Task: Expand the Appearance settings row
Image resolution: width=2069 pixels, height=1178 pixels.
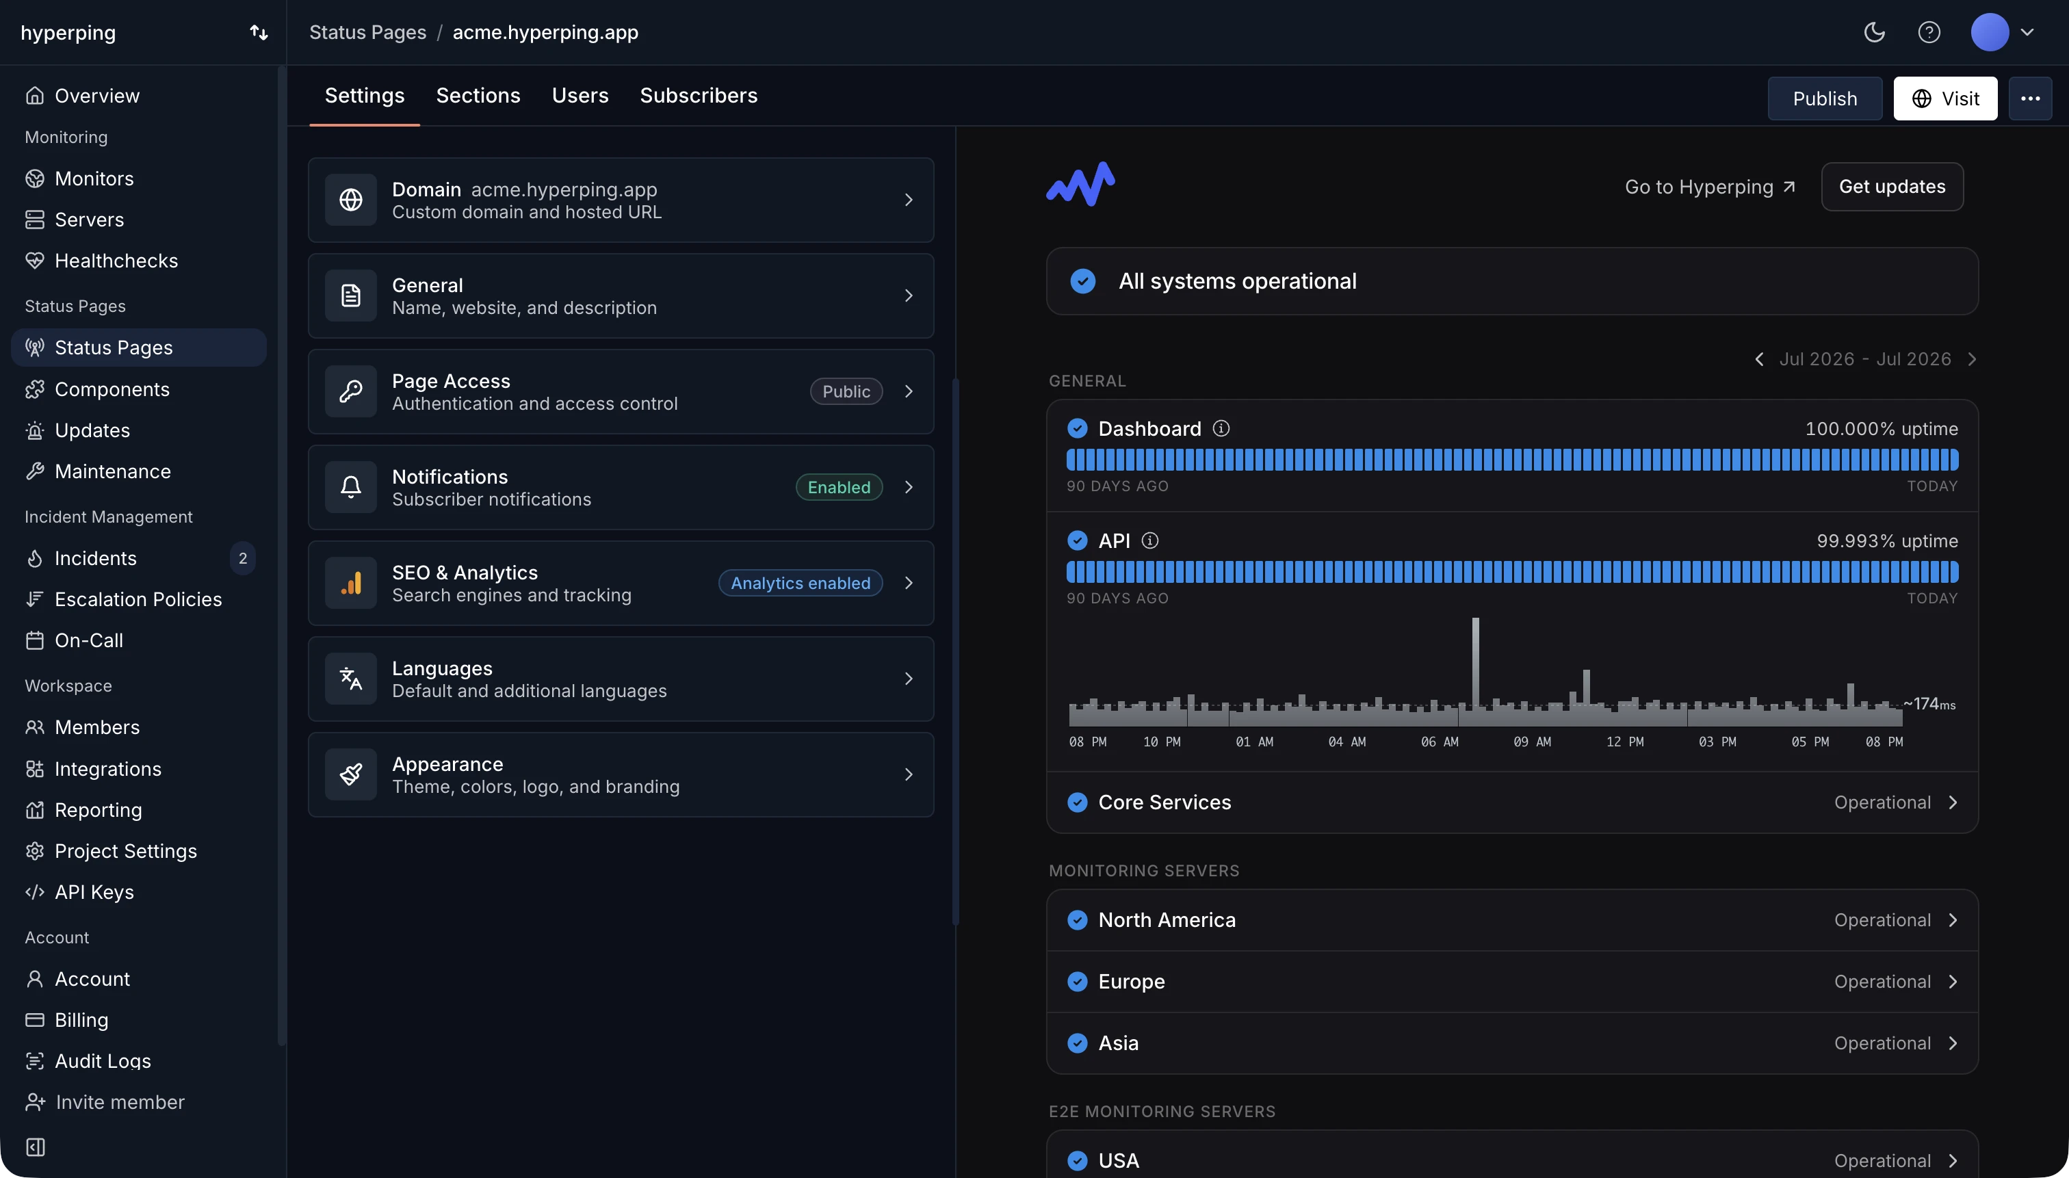Action: pyautogui.click(x=621, y=775)
